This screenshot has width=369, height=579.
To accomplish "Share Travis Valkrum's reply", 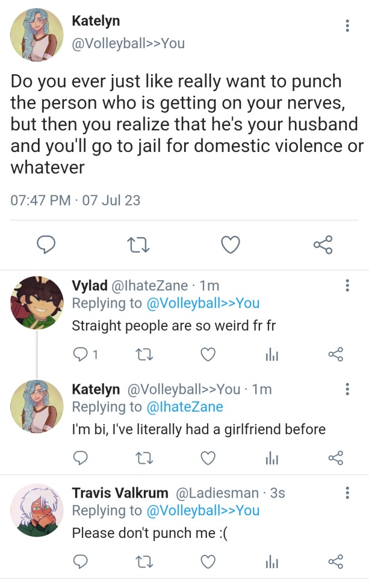I will [x=335, y=562].
